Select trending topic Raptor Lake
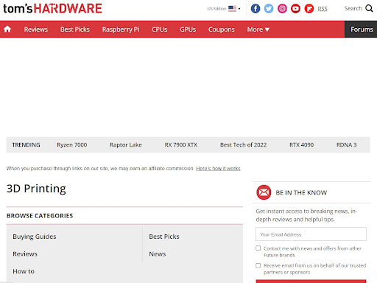377x283 pixels. pyautogui.click(x=126, y=144)
